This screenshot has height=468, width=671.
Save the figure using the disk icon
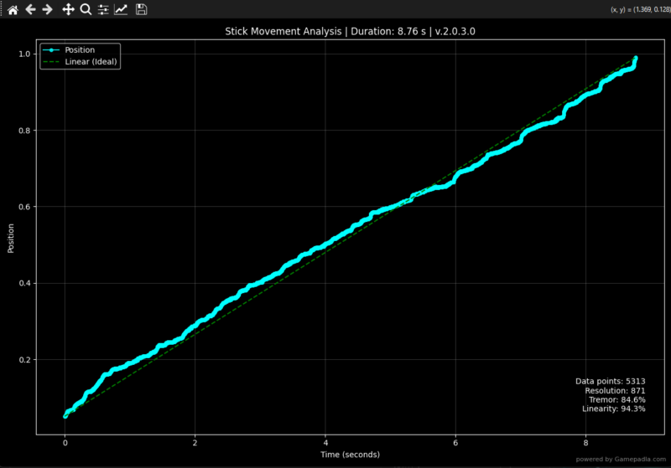coord(141,9)
